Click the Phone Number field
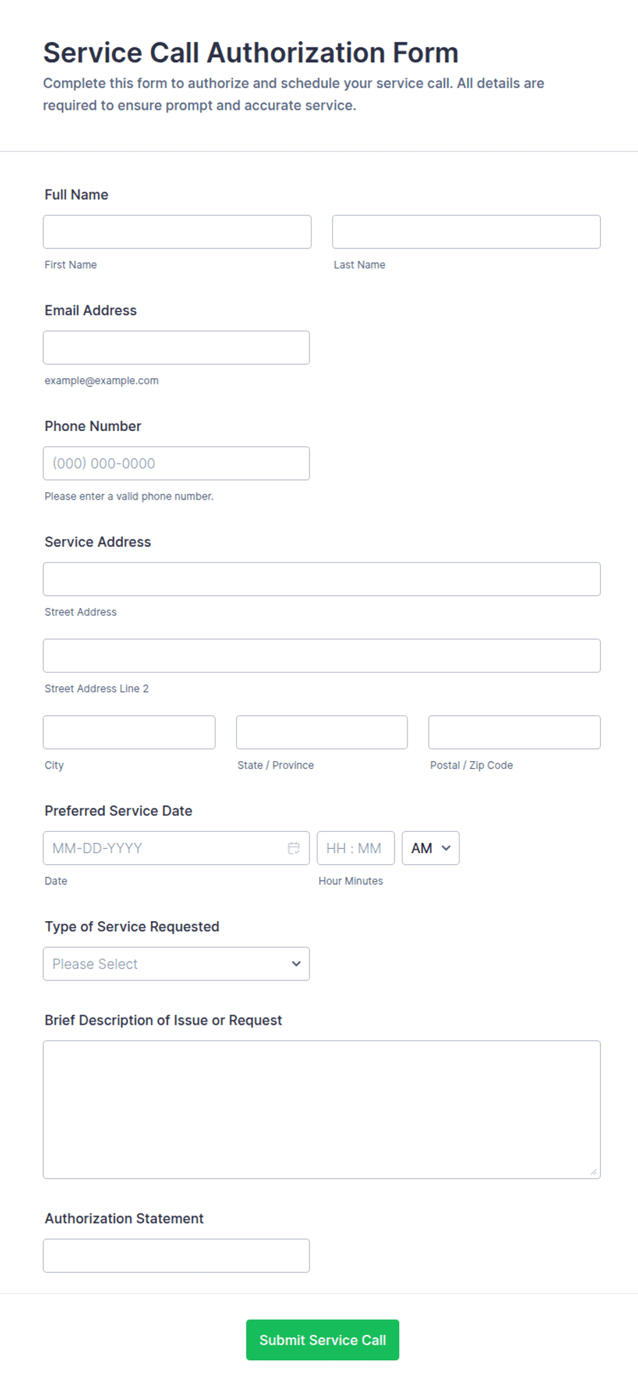The image size is (638, 1394). click(176, 463)
